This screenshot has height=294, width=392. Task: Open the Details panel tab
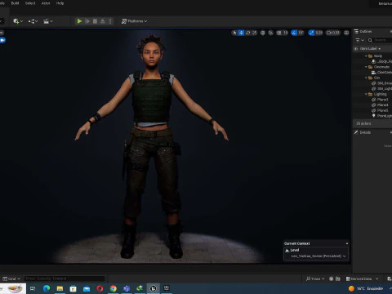click(x=363, y=132)
